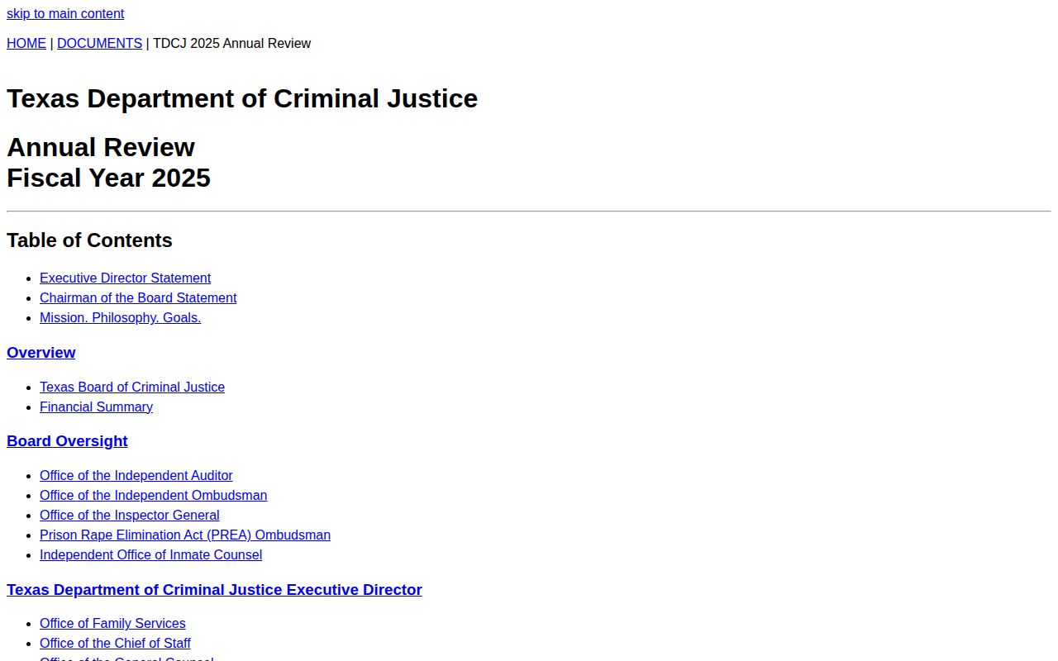Open Office of the Independent Ombudsman link
The image size is (1058, 661).
click(x=153, y=496)
